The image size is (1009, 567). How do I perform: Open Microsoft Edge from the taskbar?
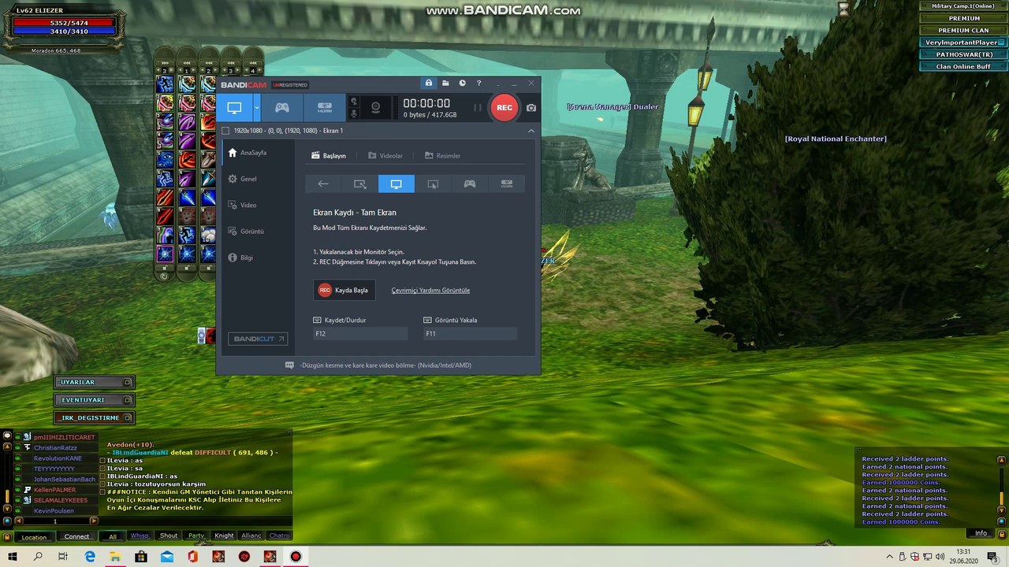(x=90, y=557)
